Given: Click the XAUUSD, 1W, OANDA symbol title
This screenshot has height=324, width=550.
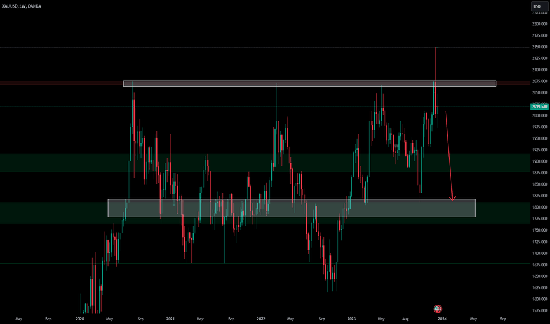Looking at the screenshot, I should point(22,6).
